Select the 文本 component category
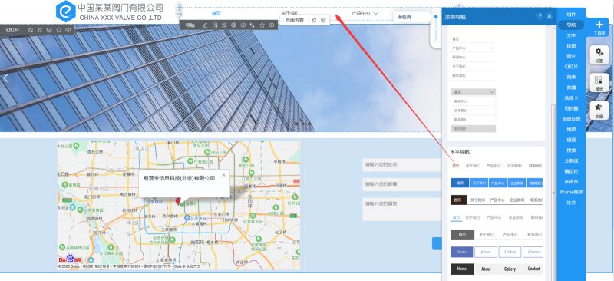614x281 pixels. point(571,35)
